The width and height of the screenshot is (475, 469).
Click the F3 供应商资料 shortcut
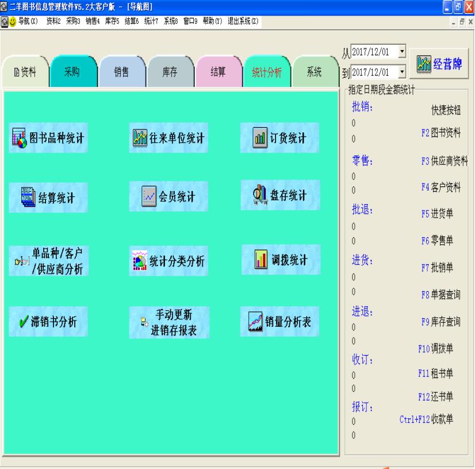(x=445, y=161)
